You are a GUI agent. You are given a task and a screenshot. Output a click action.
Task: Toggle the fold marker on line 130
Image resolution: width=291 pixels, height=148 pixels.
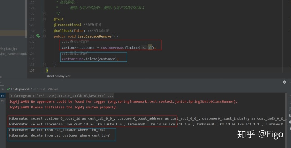[x=44, y=30]
